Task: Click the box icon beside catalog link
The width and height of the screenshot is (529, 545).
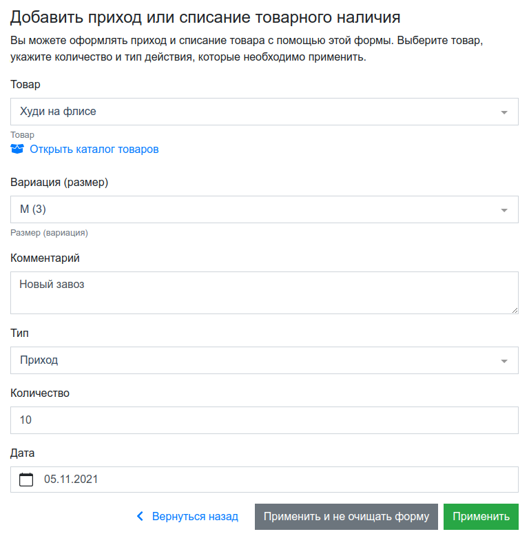Action: click(17, 149)
